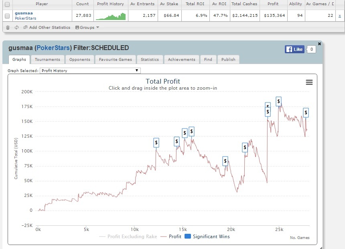Click the blue Significant Wins swatch

click(x=188, y=236)
